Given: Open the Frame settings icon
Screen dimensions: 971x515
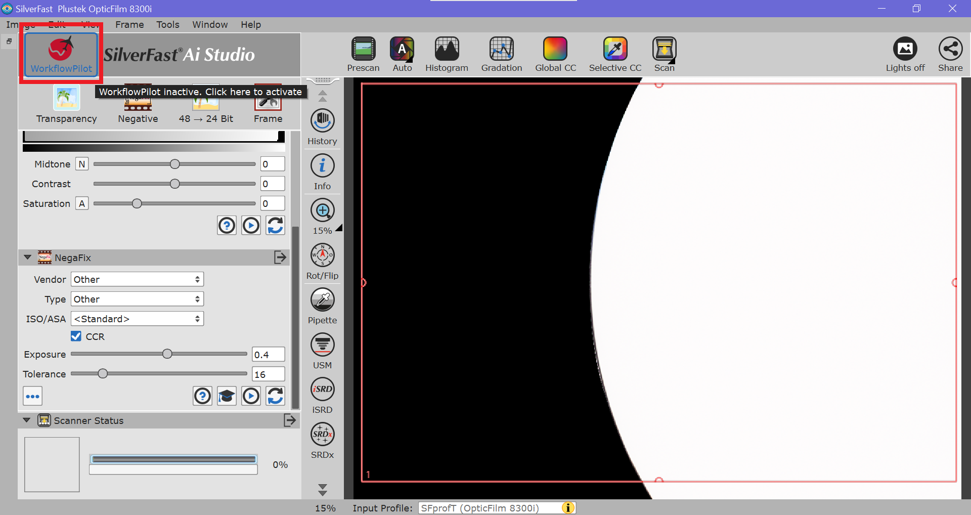Looking at the screenshot, I should pos(268,104).
